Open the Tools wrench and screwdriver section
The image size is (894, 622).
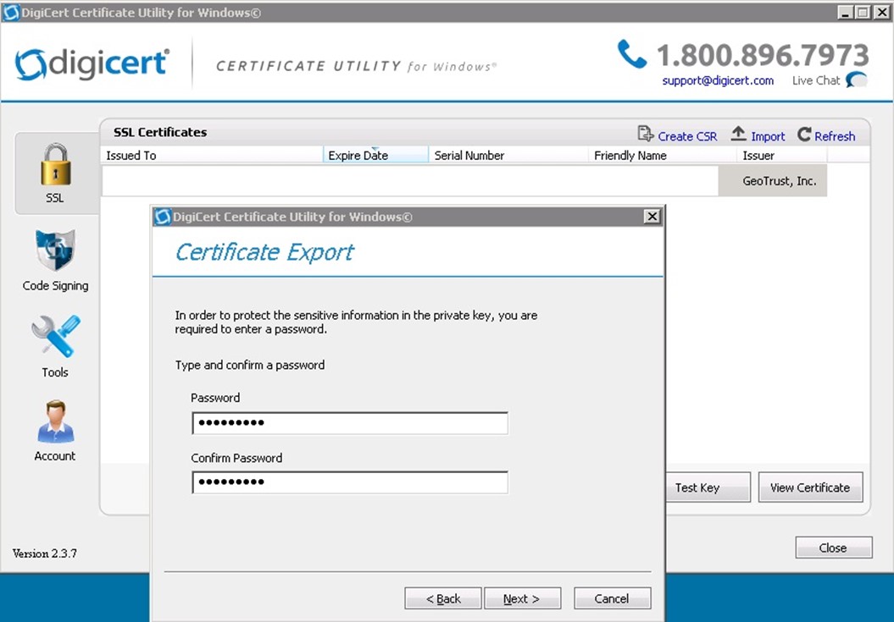[55, 347]
